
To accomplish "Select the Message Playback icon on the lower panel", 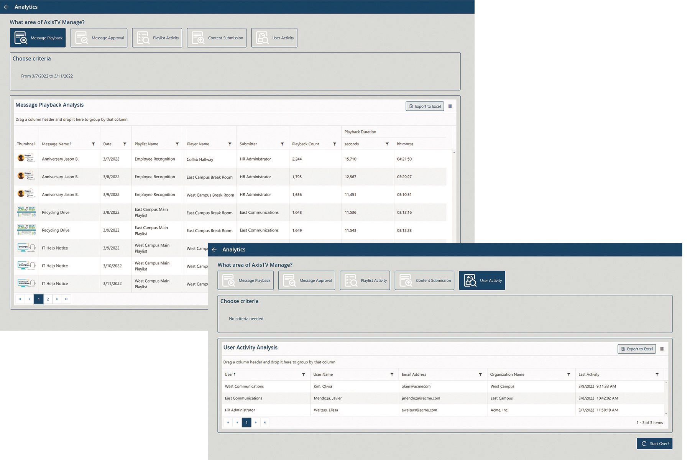I will [x=246, y=280].
